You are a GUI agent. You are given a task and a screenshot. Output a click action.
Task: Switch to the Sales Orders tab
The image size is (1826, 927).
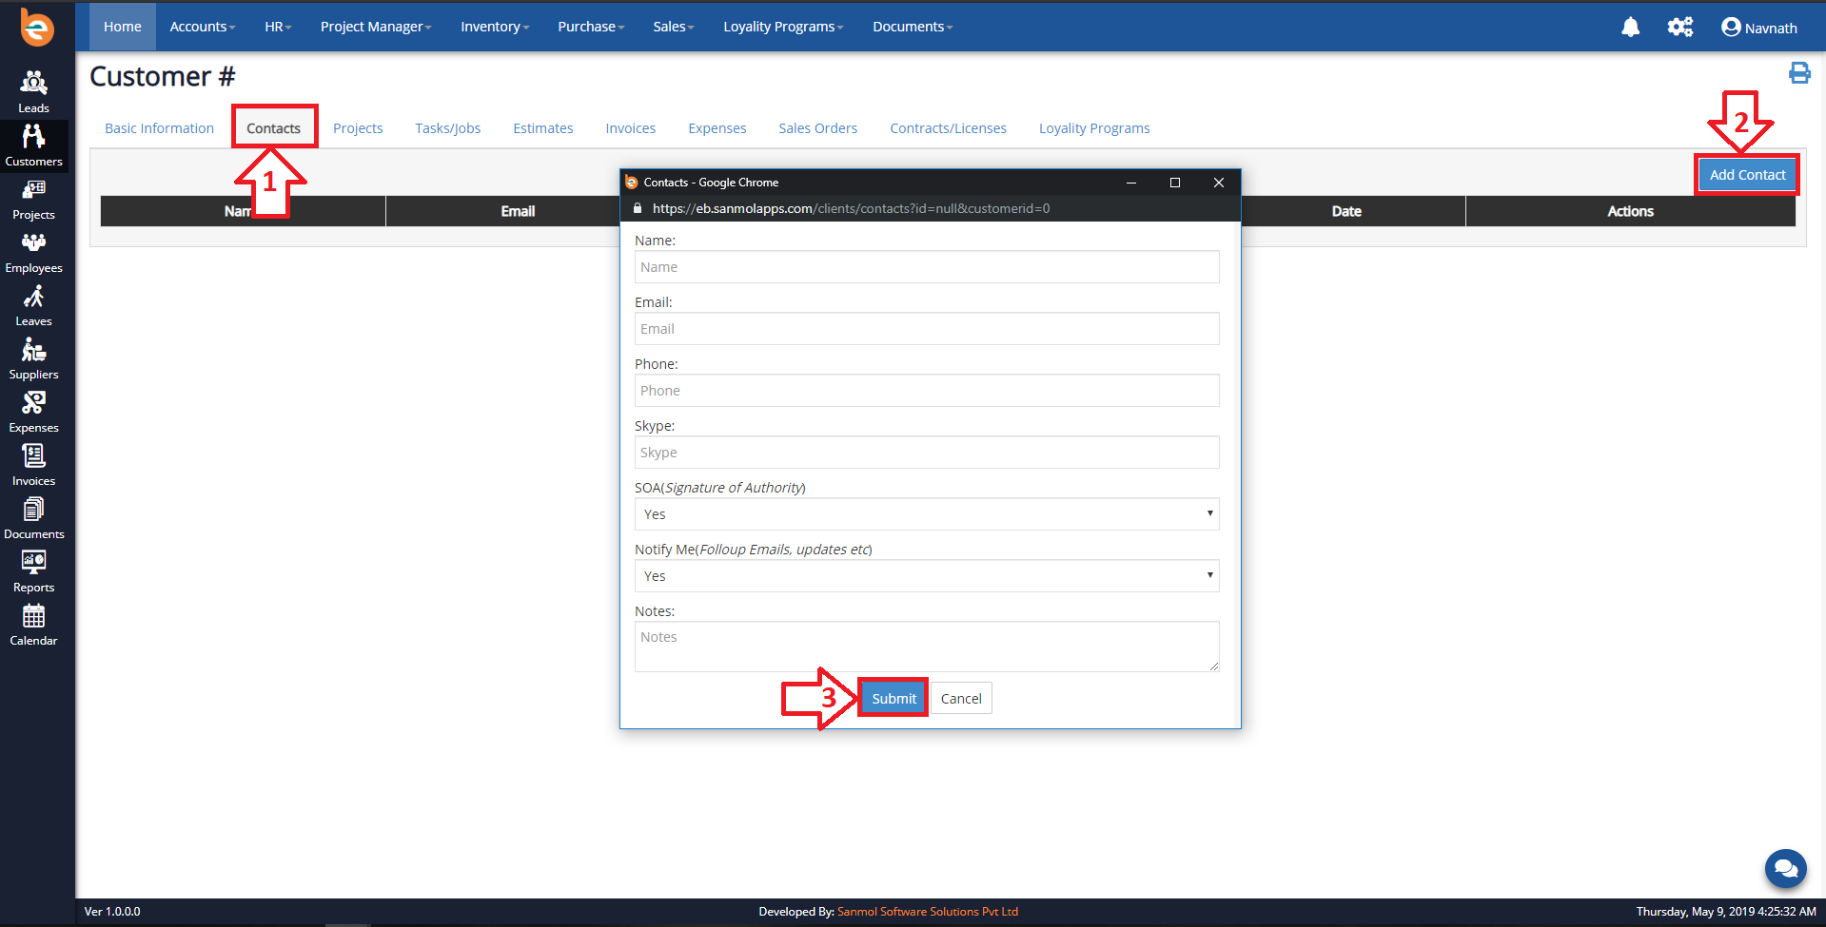coord(818,128)
